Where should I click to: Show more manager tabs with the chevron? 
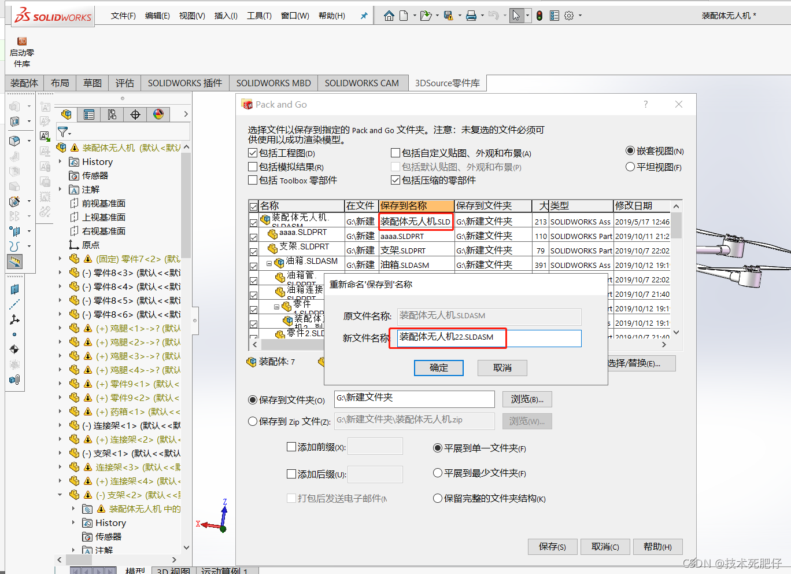click(186, 115)
